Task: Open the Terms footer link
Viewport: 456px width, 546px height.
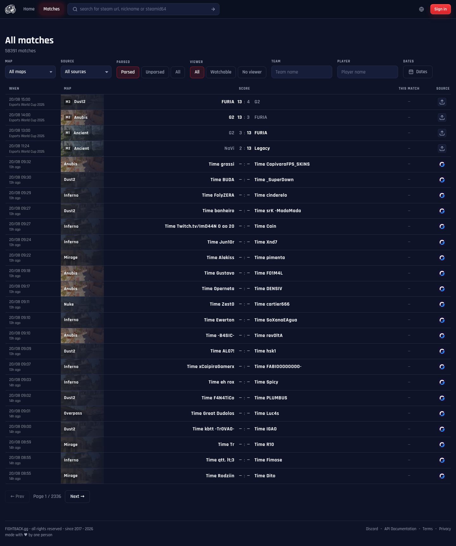Action: point(427,529)
